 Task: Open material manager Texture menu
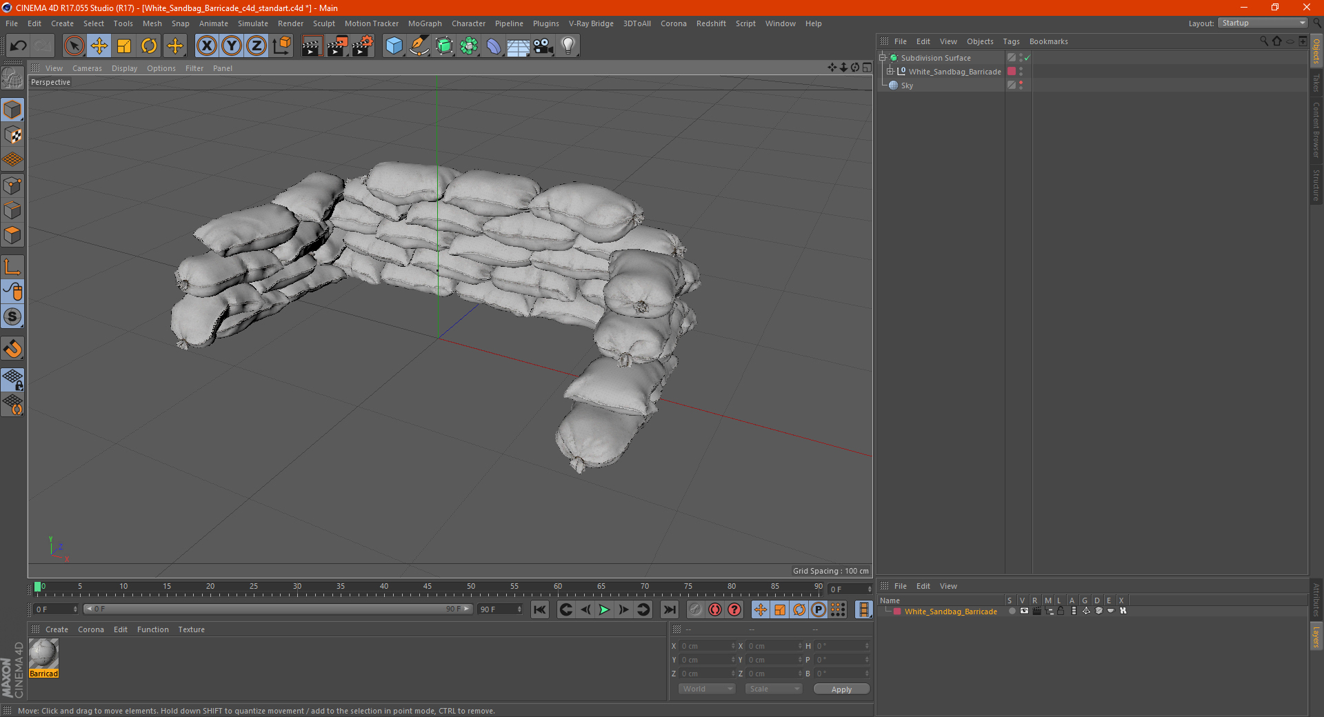tap(191, 629)
